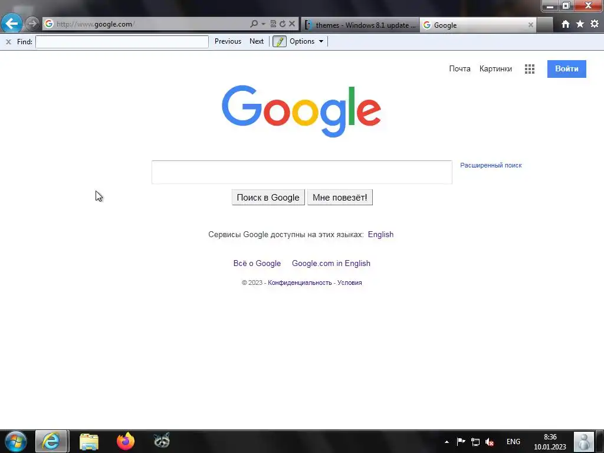
Task: Select the Google tab
Action: (478, 25)
